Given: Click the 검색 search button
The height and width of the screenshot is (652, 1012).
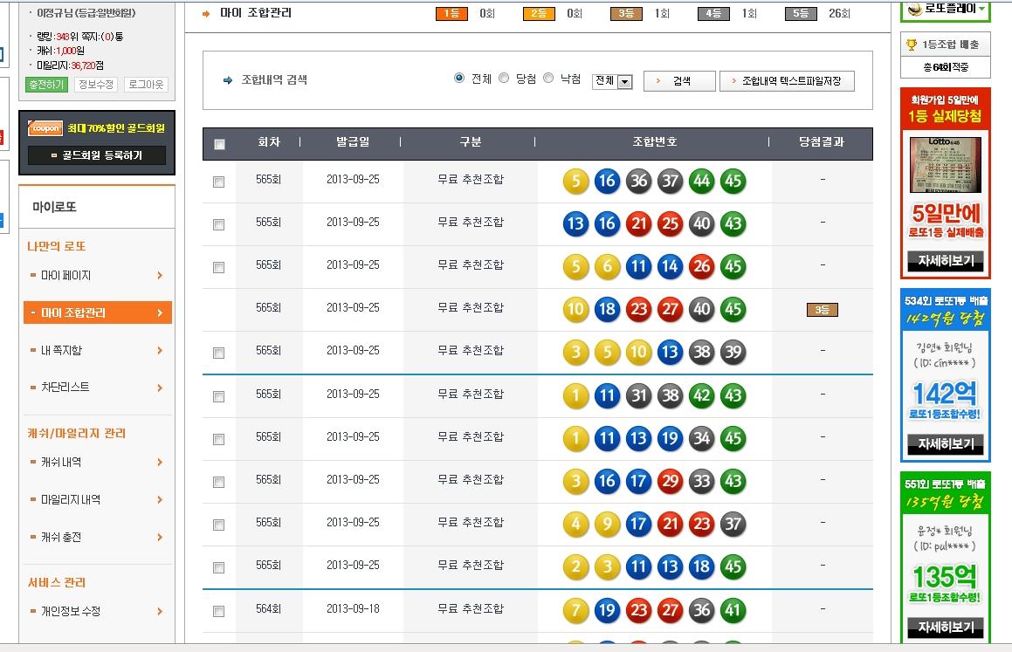Looking at the screenshot, I should (678, 81).
